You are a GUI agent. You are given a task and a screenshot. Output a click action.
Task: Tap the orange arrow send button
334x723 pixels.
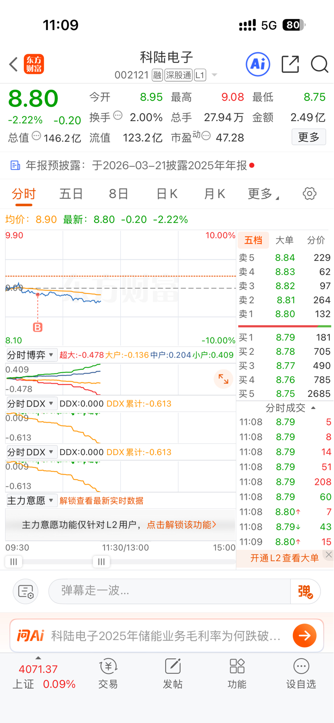(x=304, y=636)
